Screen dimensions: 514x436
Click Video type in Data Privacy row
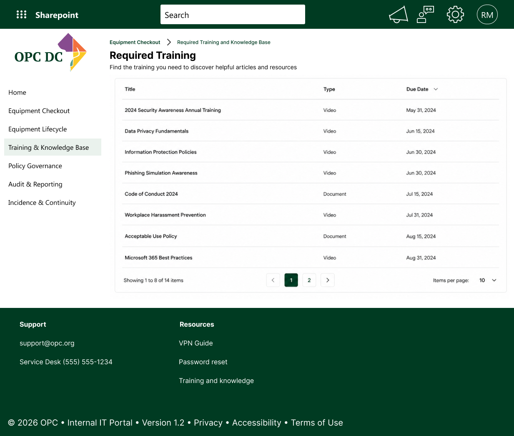click(x=329, y=131)
